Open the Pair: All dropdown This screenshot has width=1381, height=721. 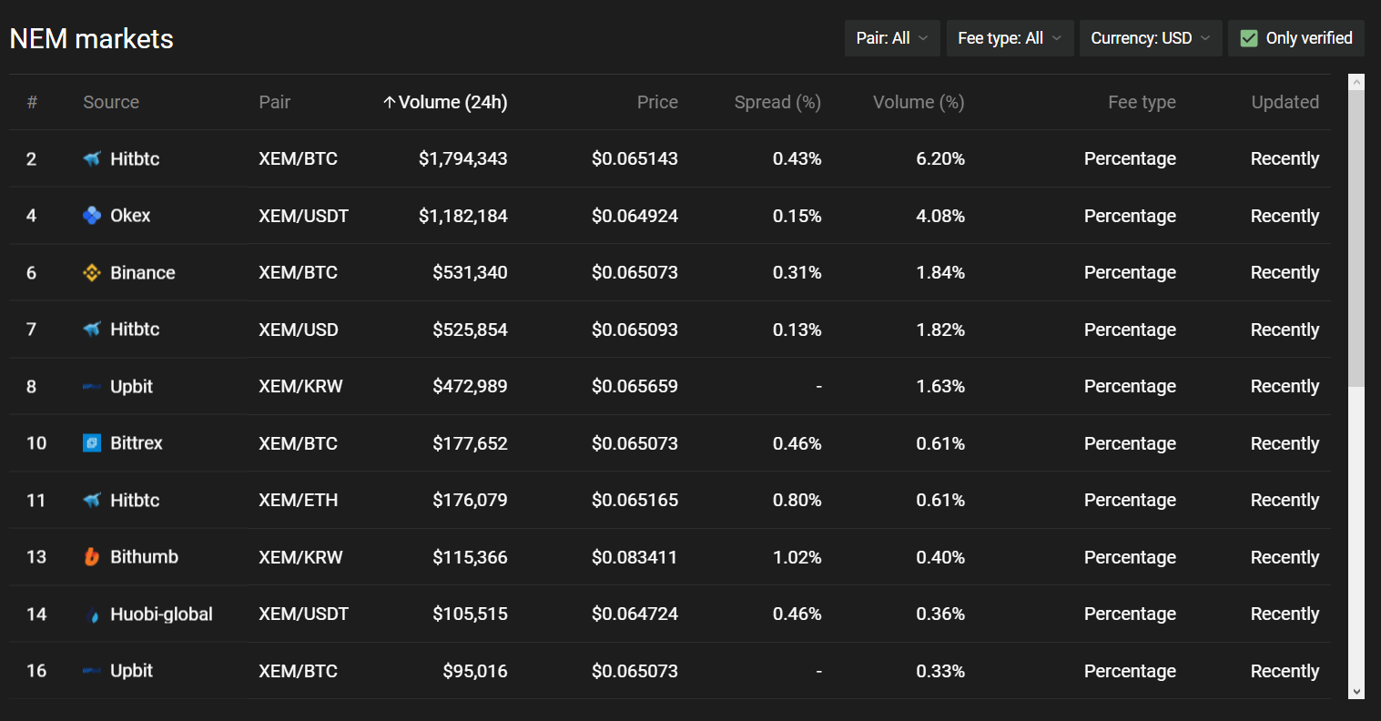(892, 38)
